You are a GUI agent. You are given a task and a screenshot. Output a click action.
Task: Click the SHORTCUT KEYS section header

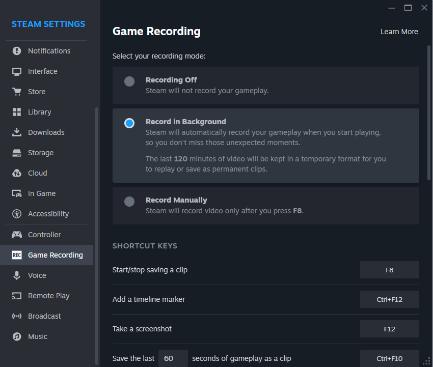[145, 246]
